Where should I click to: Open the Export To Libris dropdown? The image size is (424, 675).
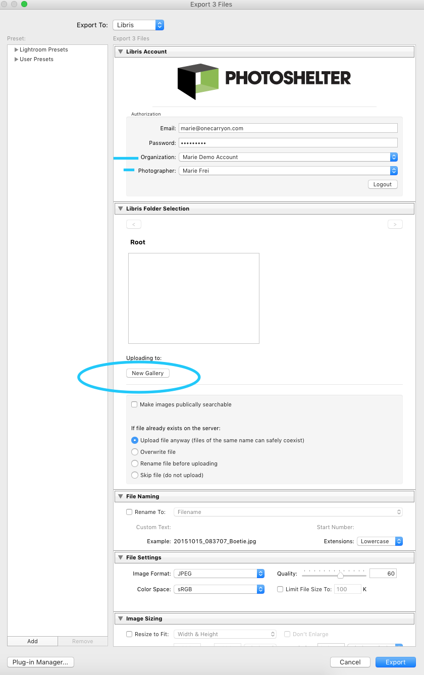(x=138, y=25)
